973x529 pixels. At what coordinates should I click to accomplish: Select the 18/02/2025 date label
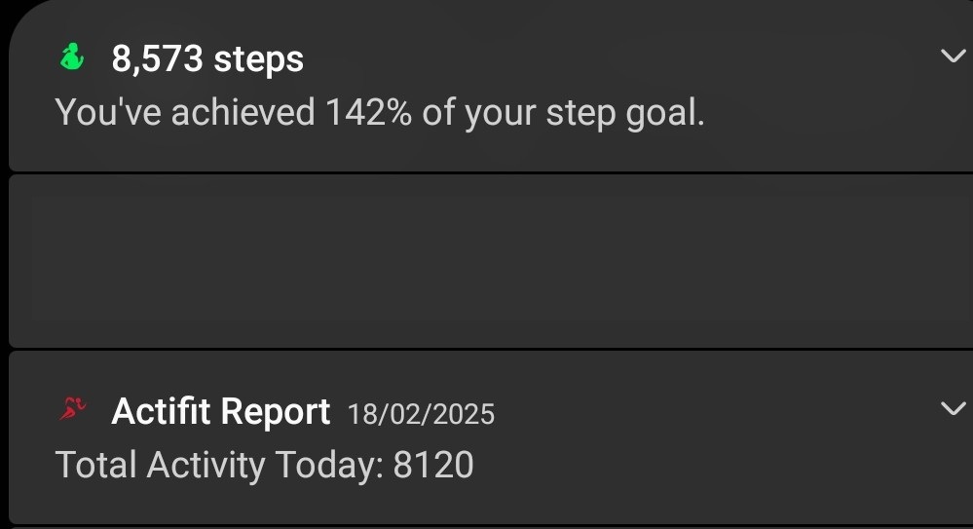(x=421, y=414)
